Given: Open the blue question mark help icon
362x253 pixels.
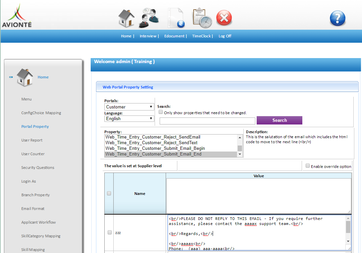Looking at the screenshot, I should click(337, 18).
